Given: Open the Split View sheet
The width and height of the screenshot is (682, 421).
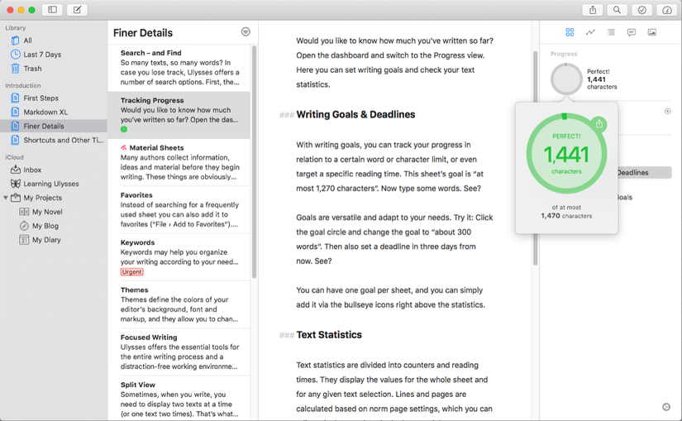Looking at the screenshot, I should tap(179, 399).
